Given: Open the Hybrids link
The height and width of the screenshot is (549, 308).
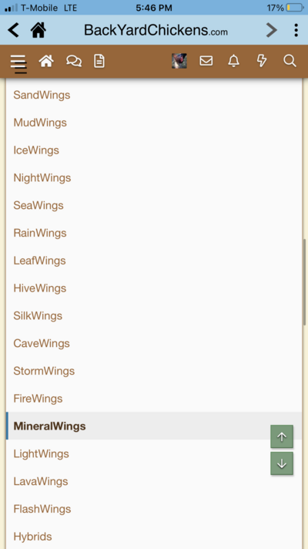Looking at the screenshot, I should (32, 537).
